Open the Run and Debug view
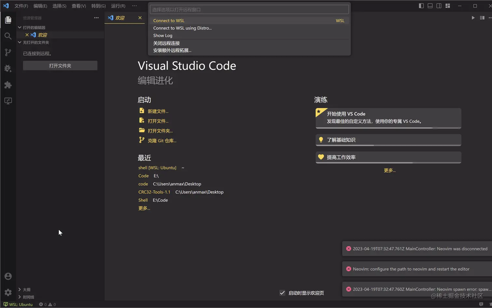The width and height of the screenshot is (492, 308). 8,68
